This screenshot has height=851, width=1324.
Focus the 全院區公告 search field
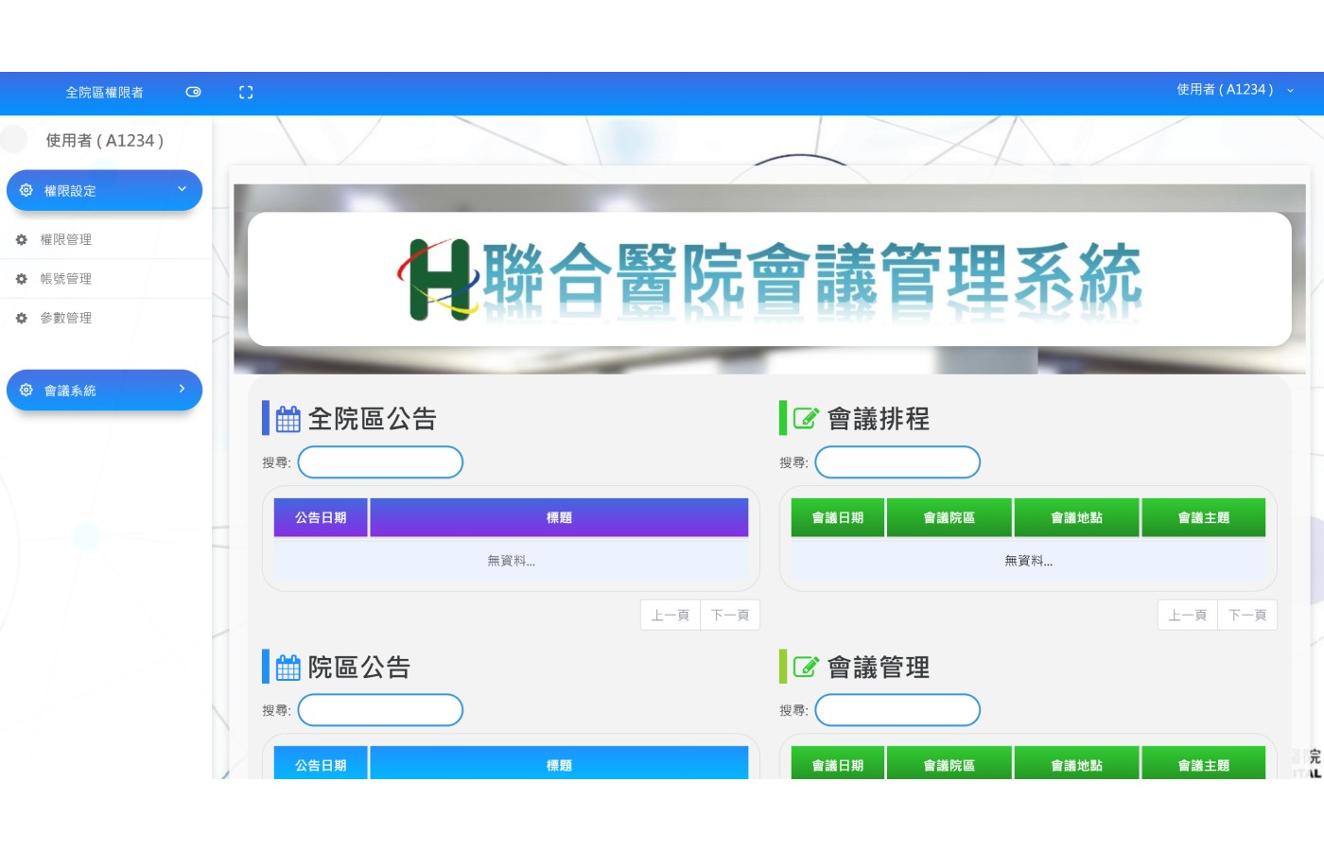tap(380, 462)
